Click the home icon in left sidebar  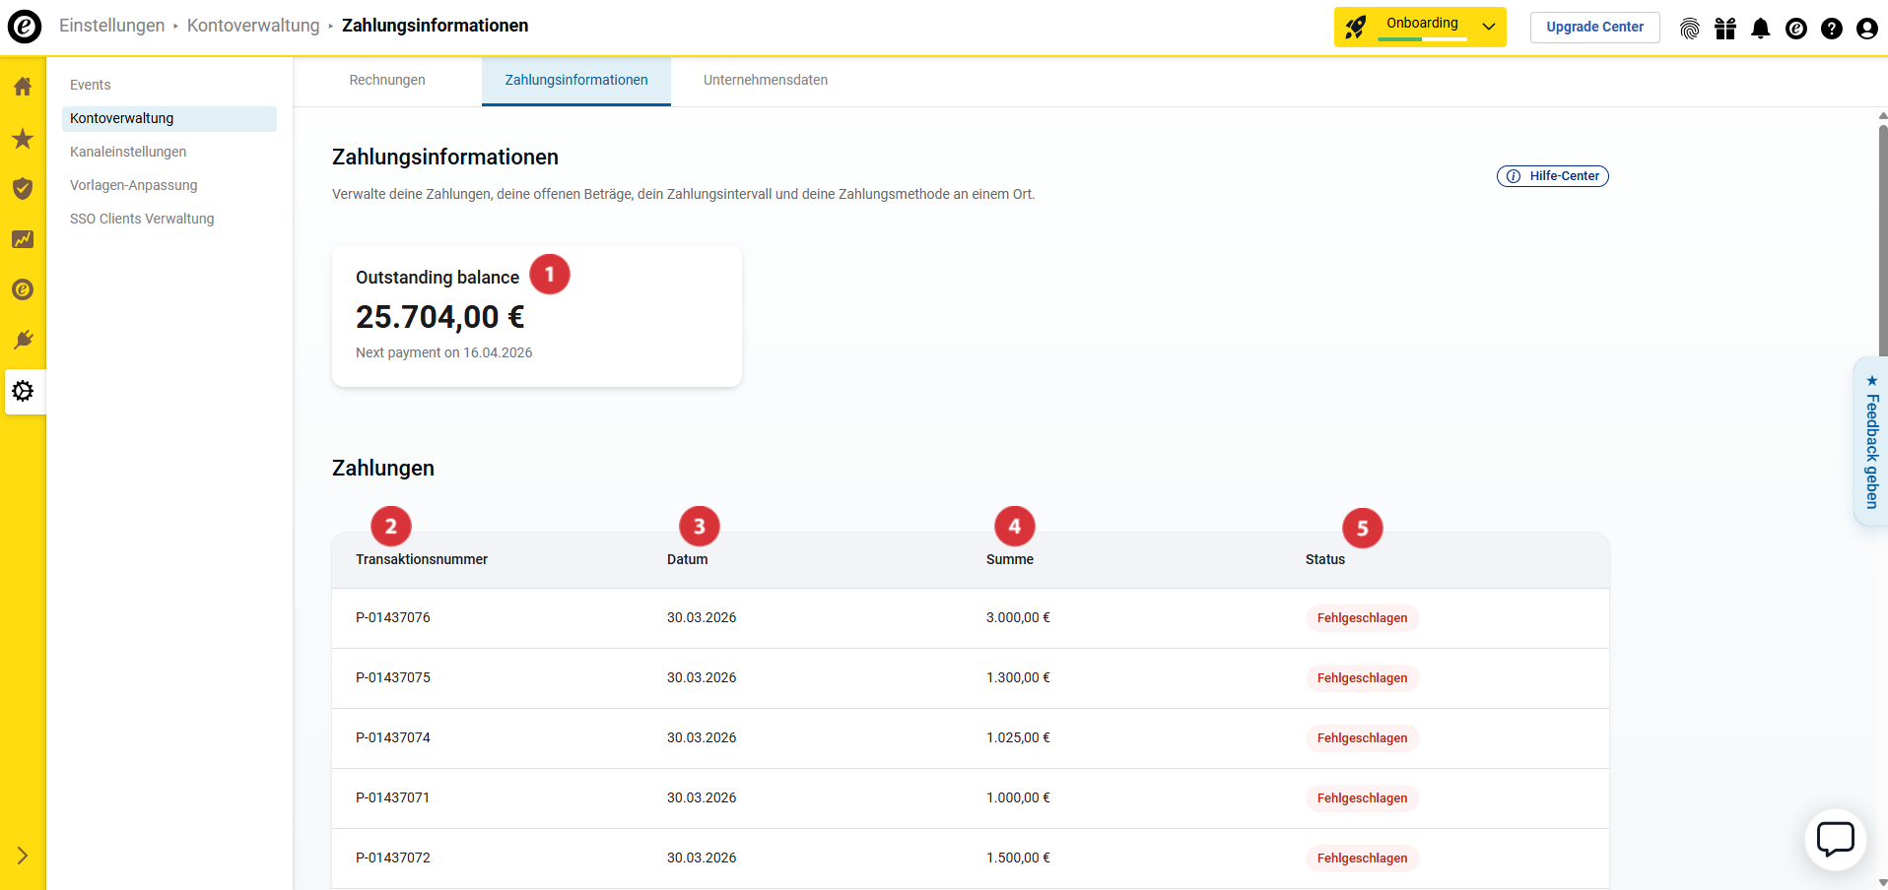(23, 87)
